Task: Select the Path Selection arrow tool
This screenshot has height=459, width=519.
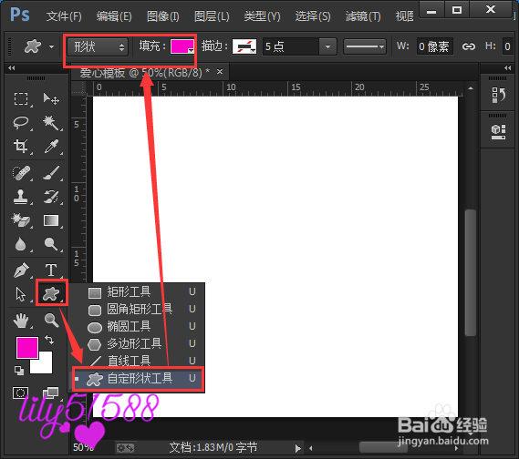Action: click(x=21, y=294)
